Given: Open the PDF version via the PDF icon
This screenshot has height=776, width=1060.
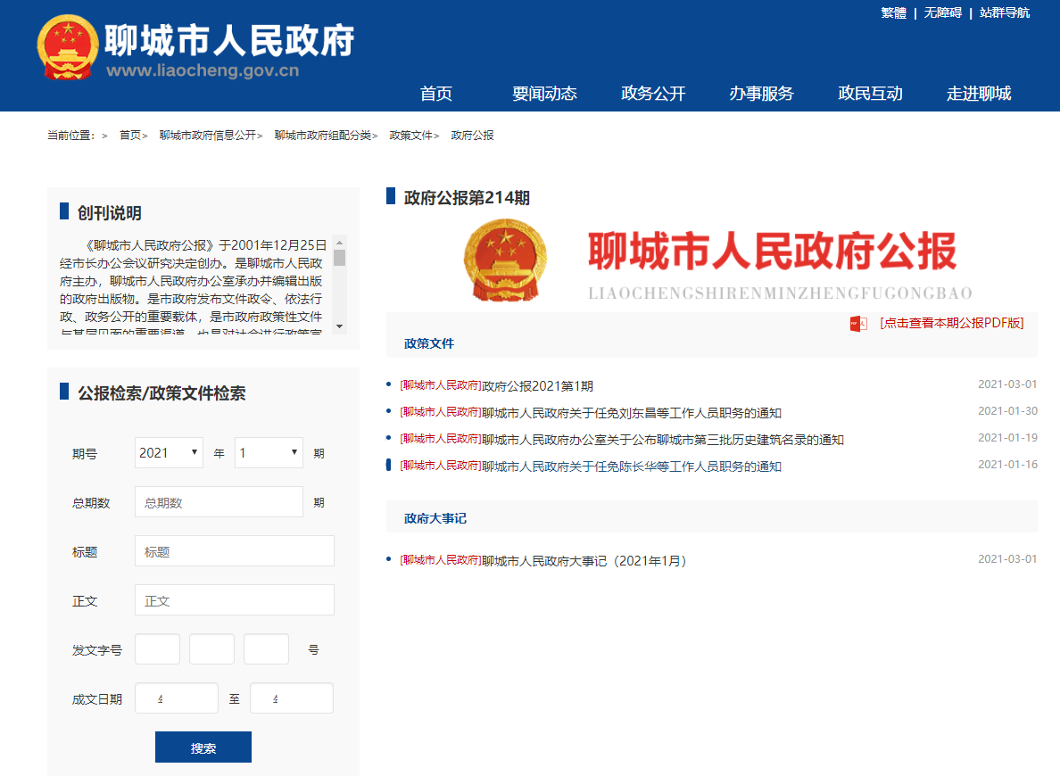Looking at the screenshot, I should (857, 324).
